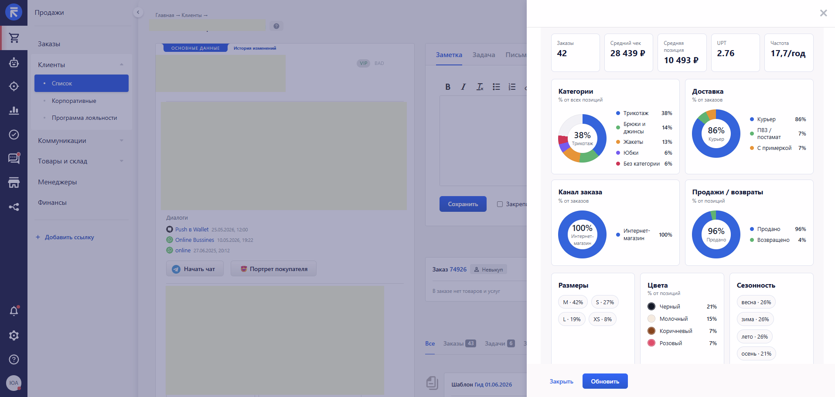835x397 pixels.
Task: Open Корпоративные clients list
Action: pos(74,101)
